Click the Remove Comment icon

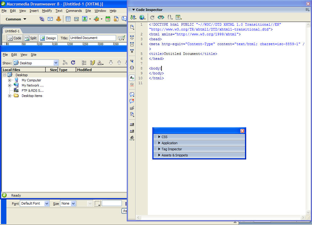(132, 101)
